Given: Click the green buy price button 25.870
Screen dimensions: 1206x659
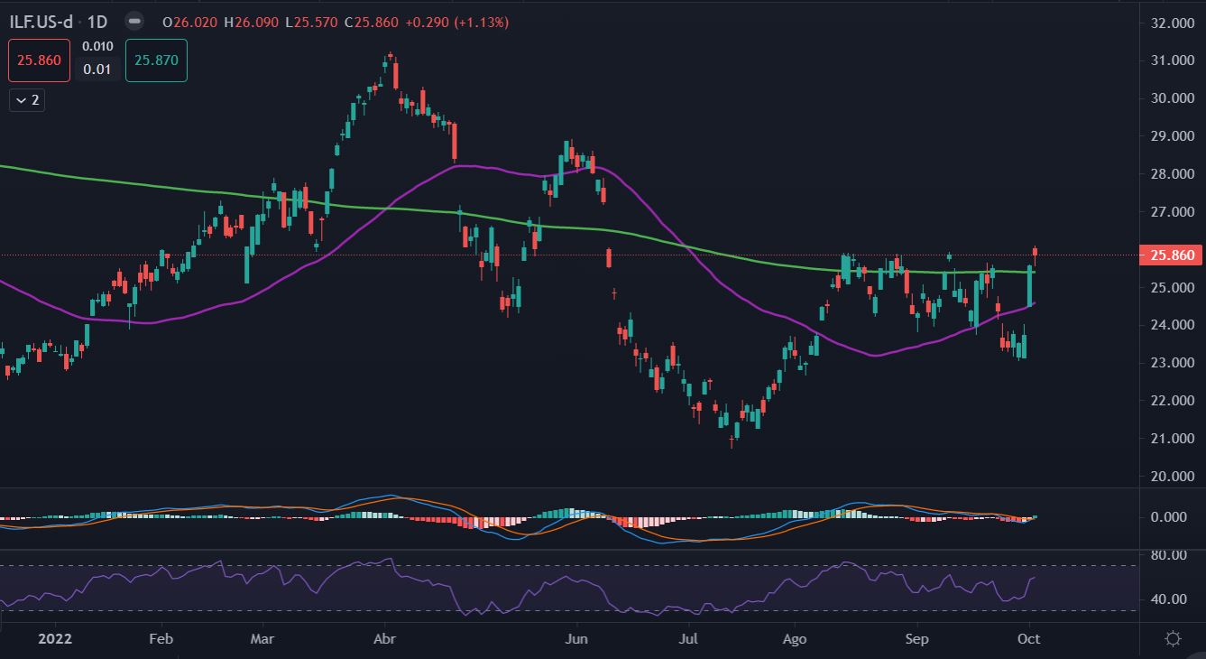Looking at the screenshot, I should pyautogui.click(x=156, y=60).
